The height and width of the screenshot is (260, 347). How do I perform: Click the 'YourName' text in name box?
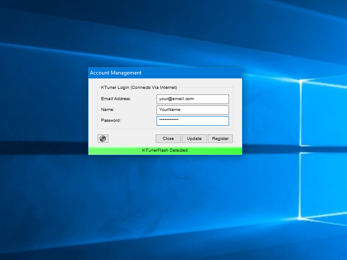(x=170, y=110)
